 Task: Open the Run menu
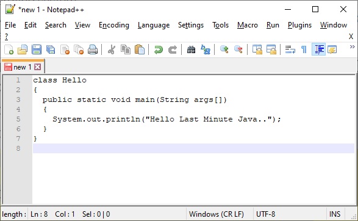coord(273,25)
